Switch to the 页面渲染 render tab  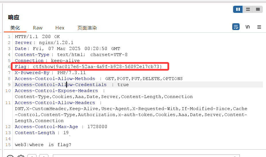(x=87, y=28)
